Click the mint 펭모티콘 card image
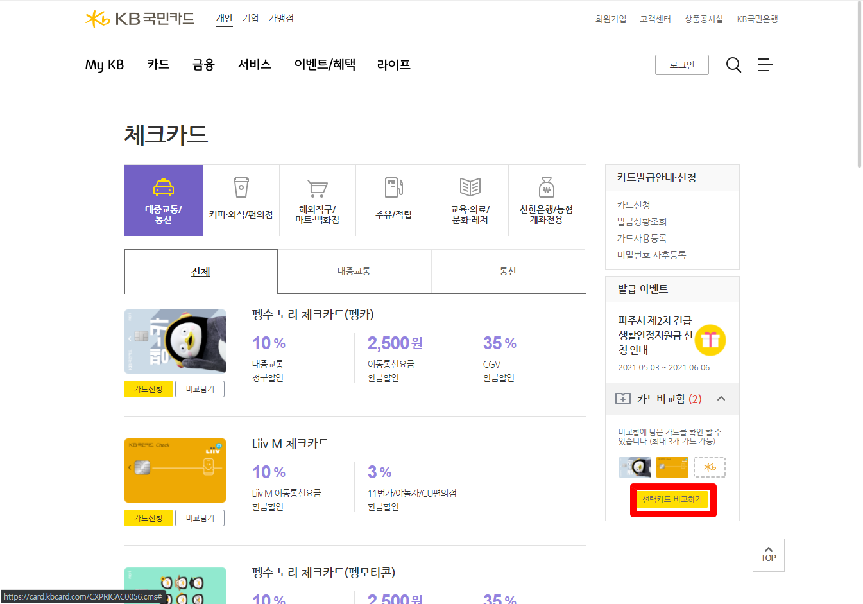This screenshot has width=863, height=604. pos(175,585)
